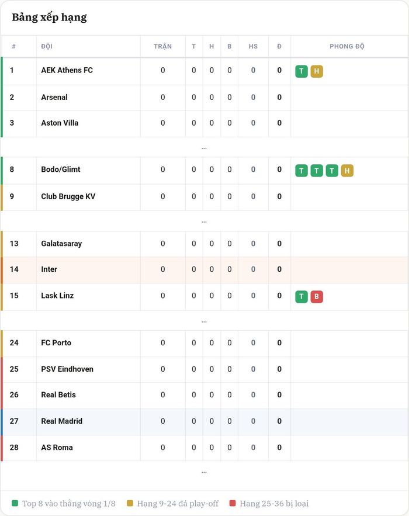Image resolution: width=409 pixels, height=516 pixels.
Task: Expand hidden rows below Club Brugge KV
Action: pyautogui.click(x=204, y=222)
